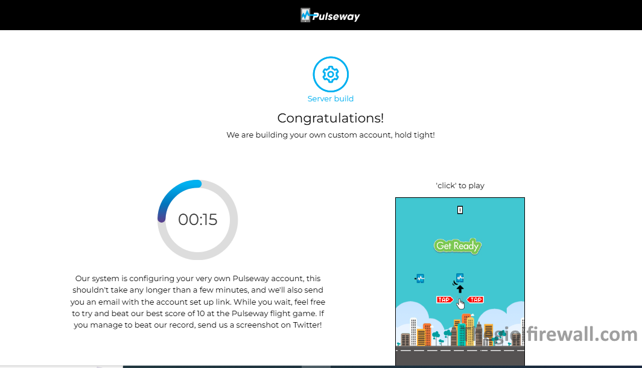
Task: Click the 'building your own custom account' subtitle
Action: click(x=330, y=135)
